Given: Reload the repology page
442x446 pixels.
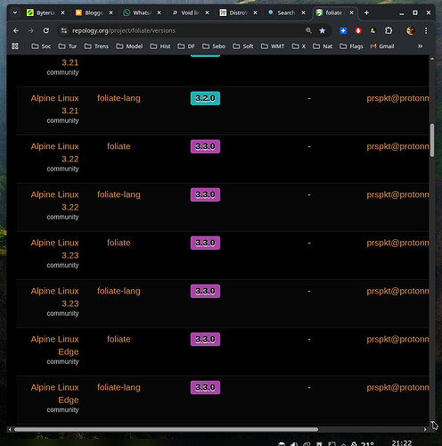Looking at the screenshot, I should click(x=45, y=30).
